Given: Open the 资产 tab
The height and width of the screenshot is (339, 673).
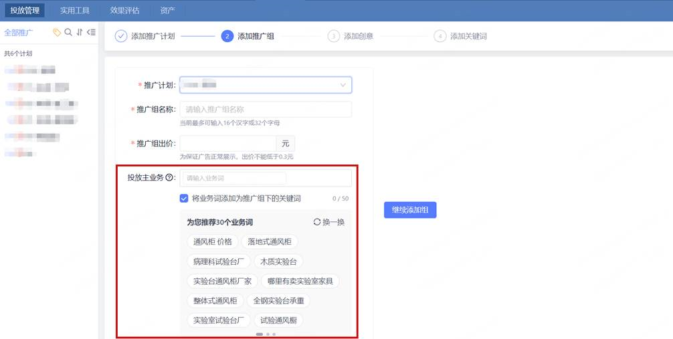Looking at the screenshot, I should [167, 10].
